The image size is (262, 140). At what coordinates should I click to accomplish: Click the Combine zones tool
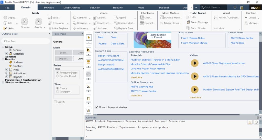click(x=80, y=18)
